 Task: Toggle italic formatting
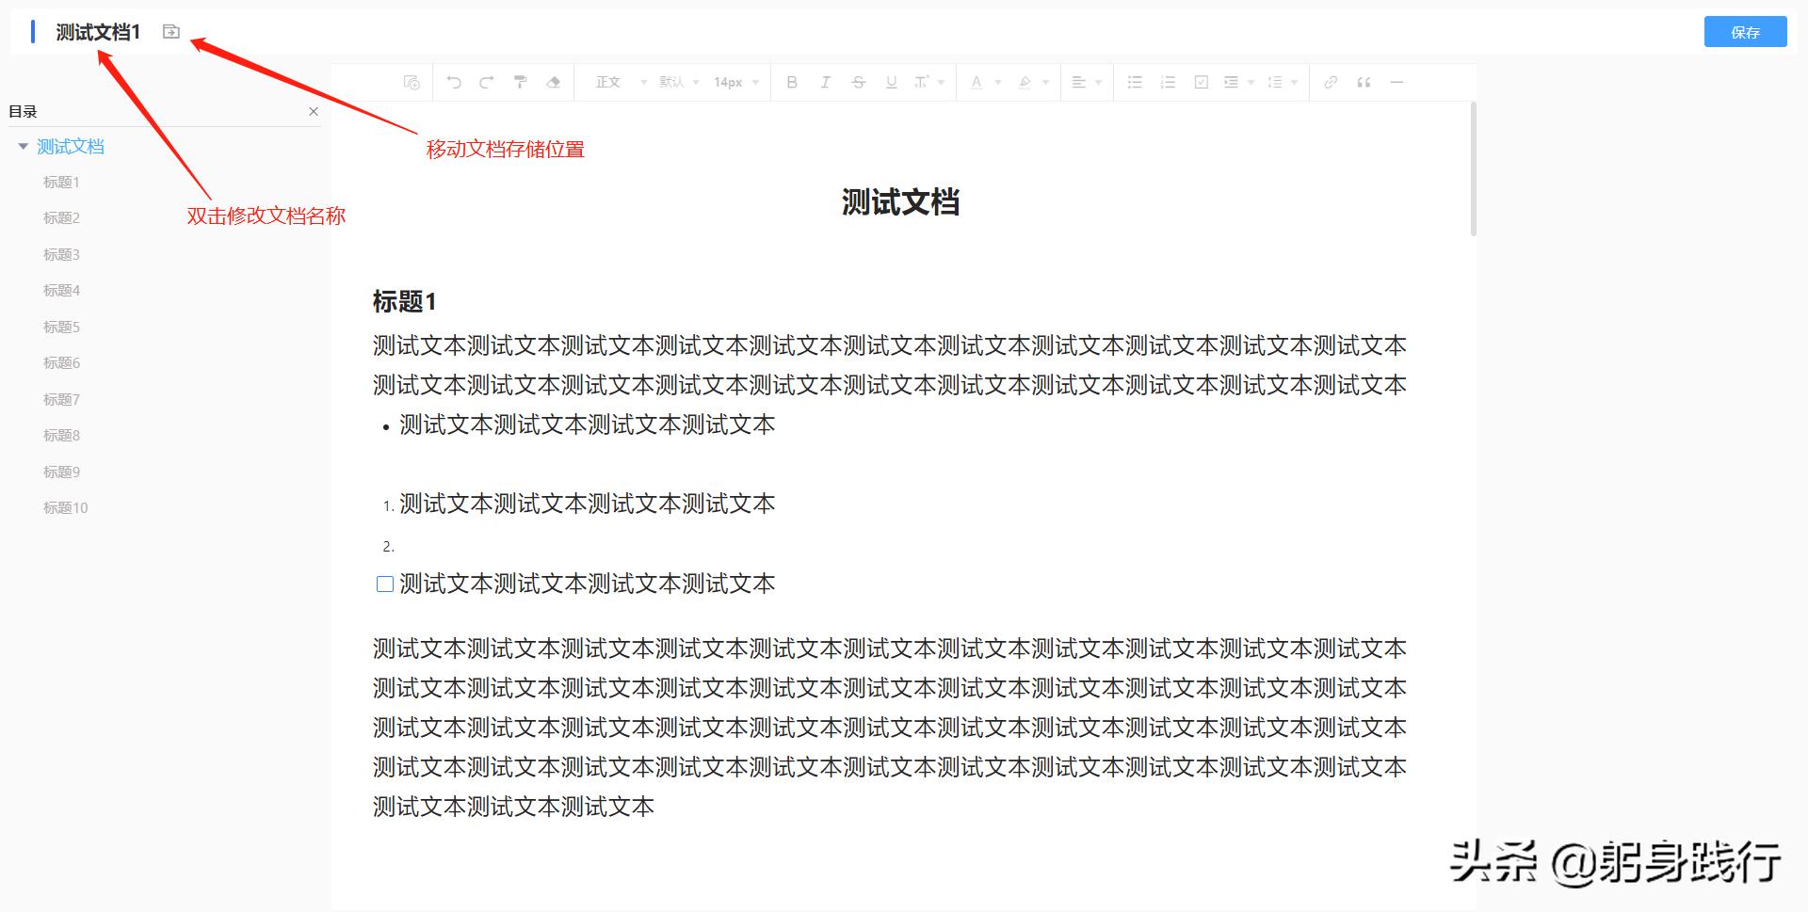click(x=825, y=82)
